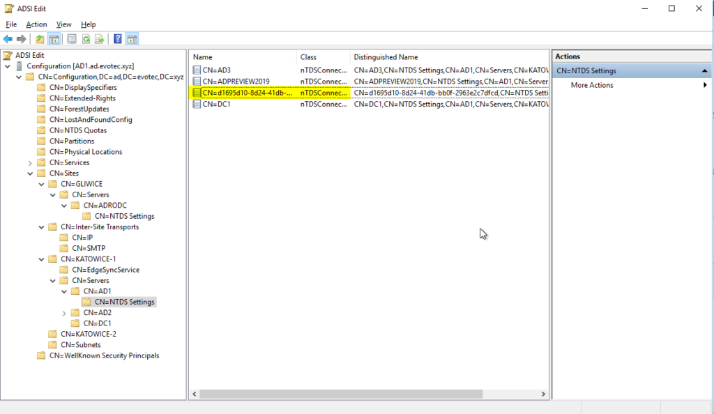Image resolution: width=714 pixels, height=414 pixels.
Task: Click the Back navigation arrow in toolbar
Action: point(8,39)
